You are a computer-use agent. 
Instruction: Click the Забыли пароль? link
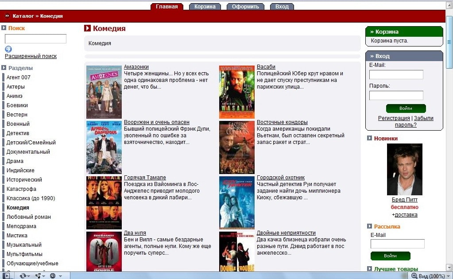[414, 121]
